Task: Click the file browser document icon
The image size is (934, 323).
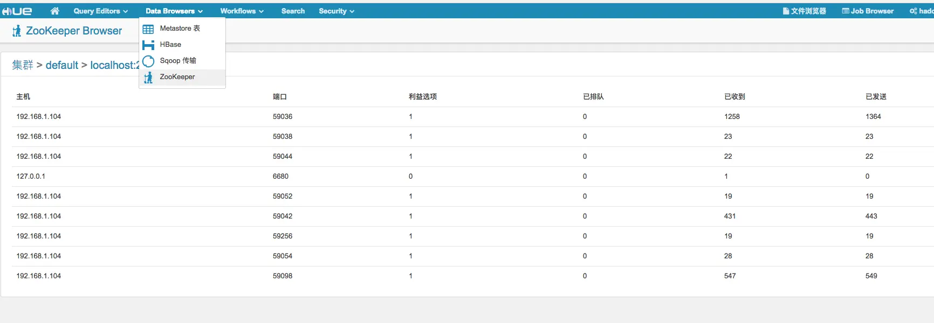Action: [x=786, y=11]
